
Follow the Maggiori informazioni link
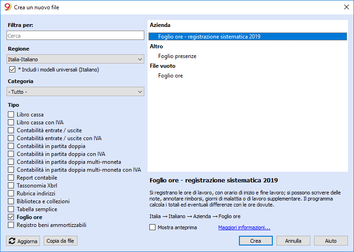244,227
